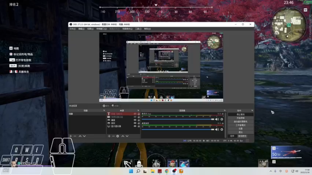Adjust the 麦克风/Aux volume slider

click(178, 119)
